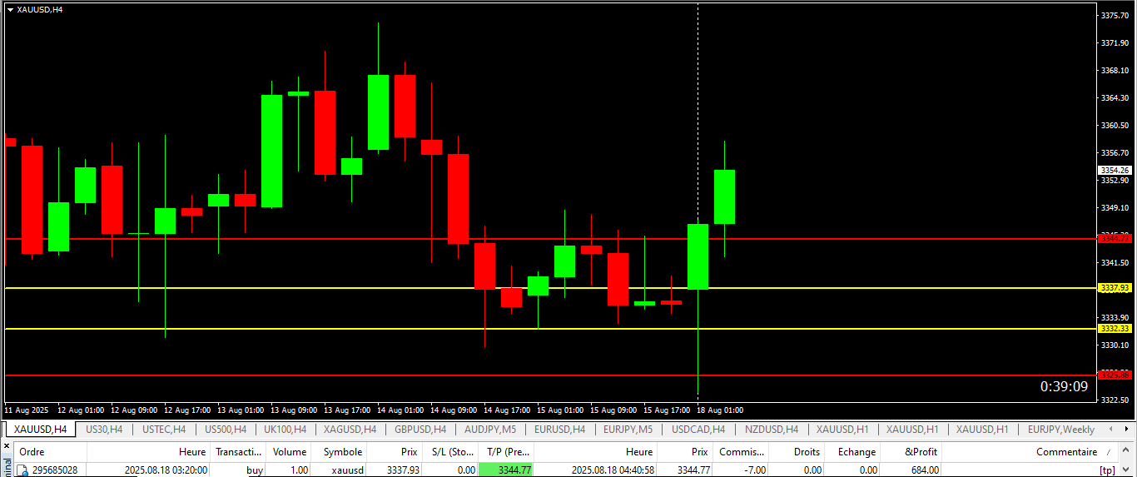Open the XAGUSD,H4 chart tab

pyautogui.click(x=350, y=430)
